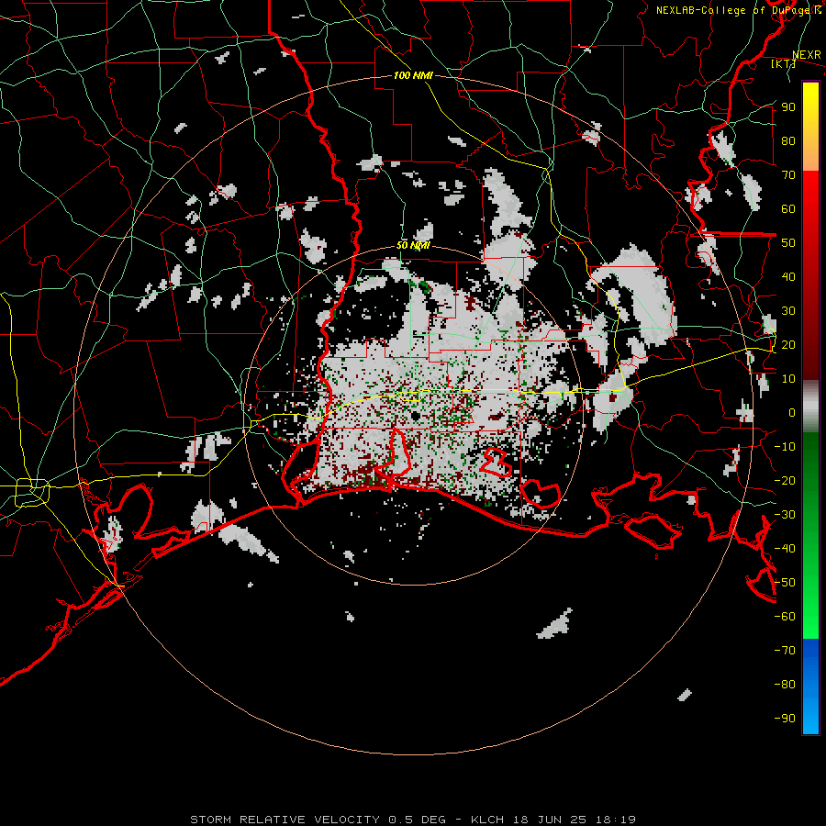Click the 10 value on velocity scale
826x826 pixels.
788,379
